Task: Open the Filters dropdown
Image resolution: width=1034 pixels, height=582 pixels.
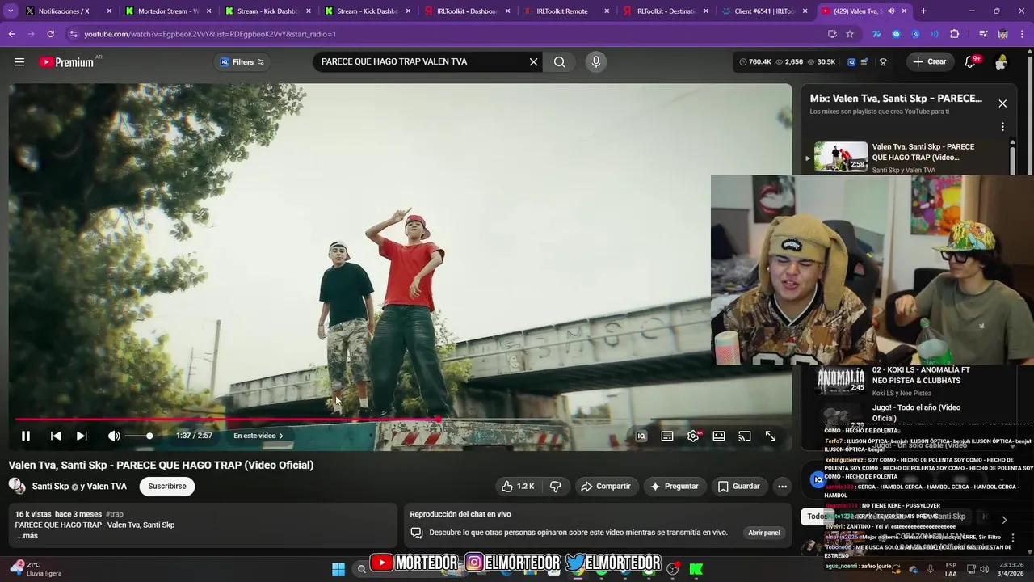Action: point(242,61)
